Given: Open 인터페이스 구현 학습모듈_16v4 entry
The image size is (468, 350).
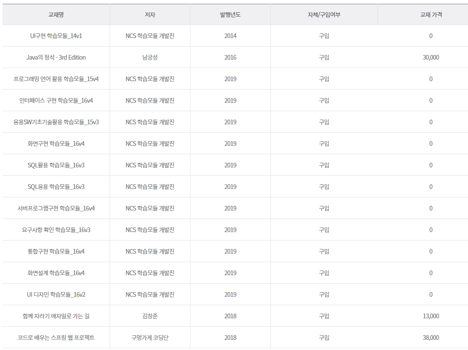Looking at the screenshot, I should click(x=56, y=101).
